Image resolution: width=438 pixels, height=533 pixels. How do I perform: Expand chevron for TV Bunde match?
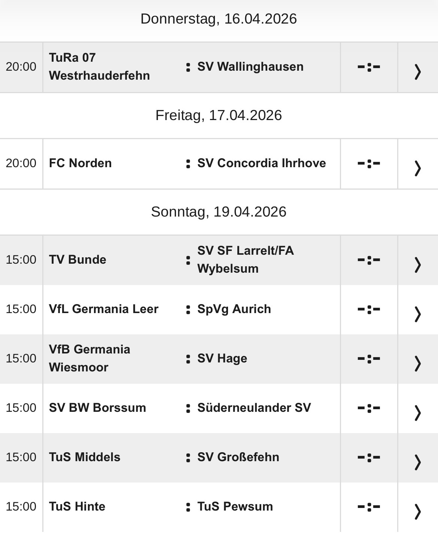point(417,264)
